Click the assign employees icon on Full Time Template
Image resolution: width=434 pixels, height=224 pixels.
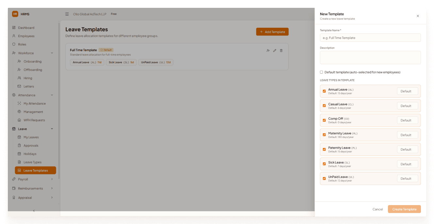point(268,51)
